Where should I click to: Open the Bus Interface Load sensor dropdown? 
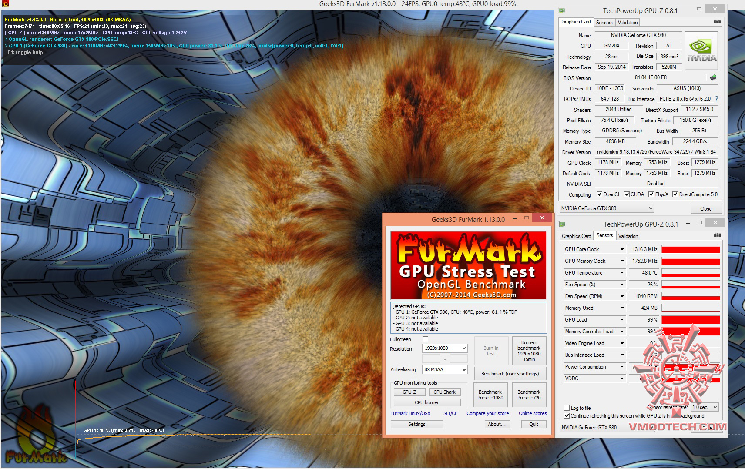[x=622, y=355]
